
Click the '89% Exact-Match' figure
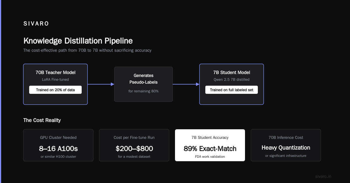[210, 149]
